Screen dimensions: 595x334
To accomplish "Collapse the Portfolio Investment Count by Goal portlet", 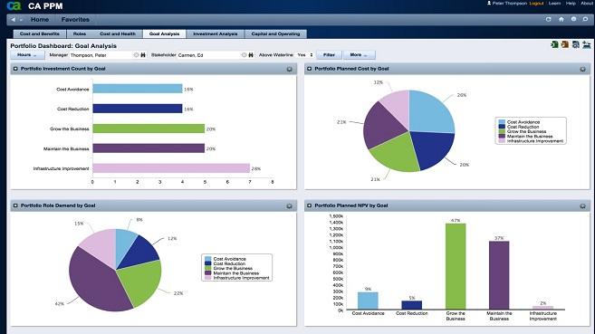I will pyautogui.click(x=15, y=69).
